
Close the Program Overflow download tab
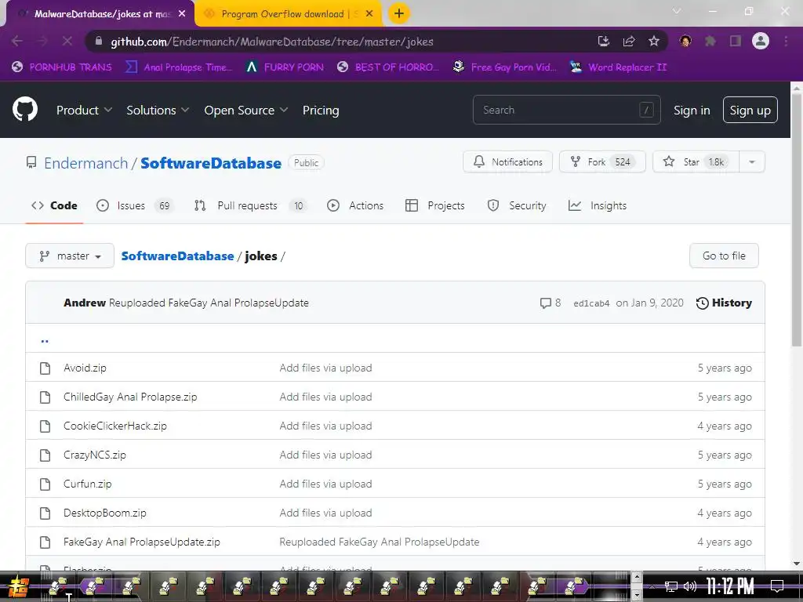point(369,14)
